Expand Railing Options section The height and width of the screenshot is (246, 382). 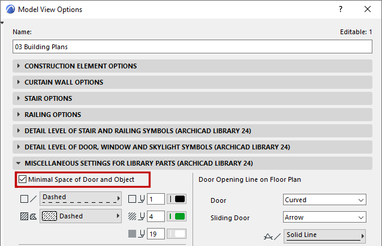click(192, 115)
